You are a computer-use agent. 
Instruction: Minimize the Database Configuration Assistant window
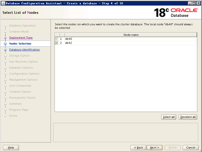[189, 3]
